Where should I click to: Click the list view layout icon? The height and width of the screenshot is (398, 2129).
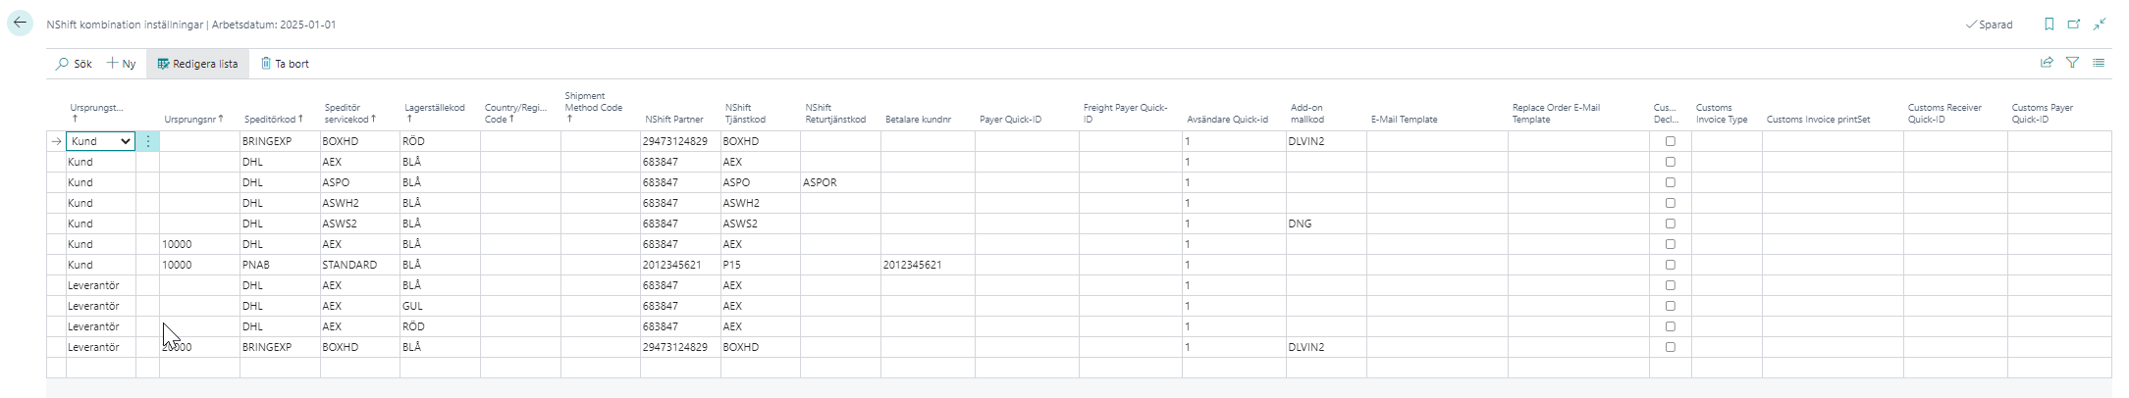point(2099,63)
